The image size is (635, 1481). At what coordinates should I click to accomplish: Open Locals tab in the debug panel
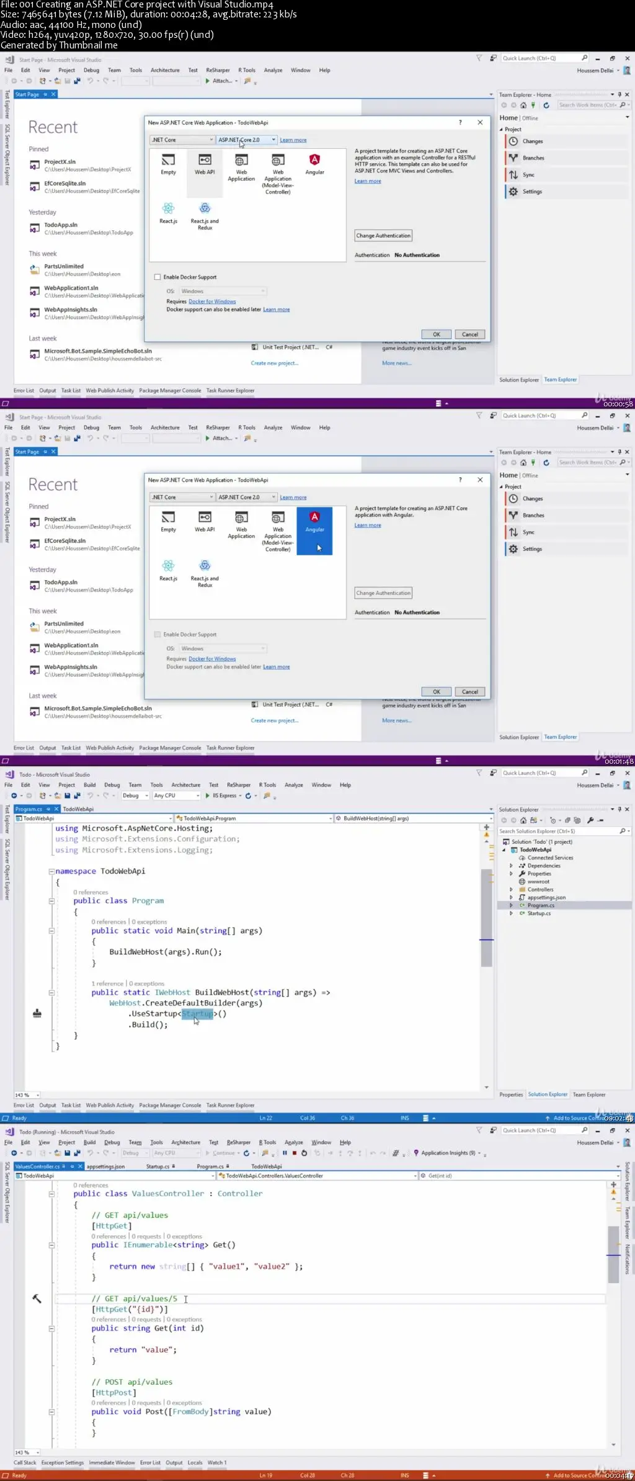coord(195,1462)
